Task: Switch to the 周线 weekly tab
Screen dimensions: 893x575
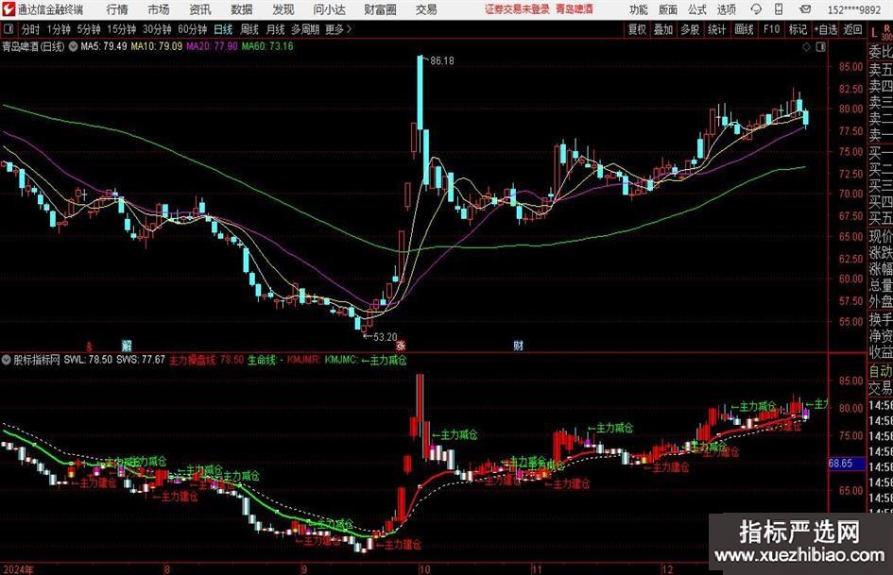Action: pos(249,29)
